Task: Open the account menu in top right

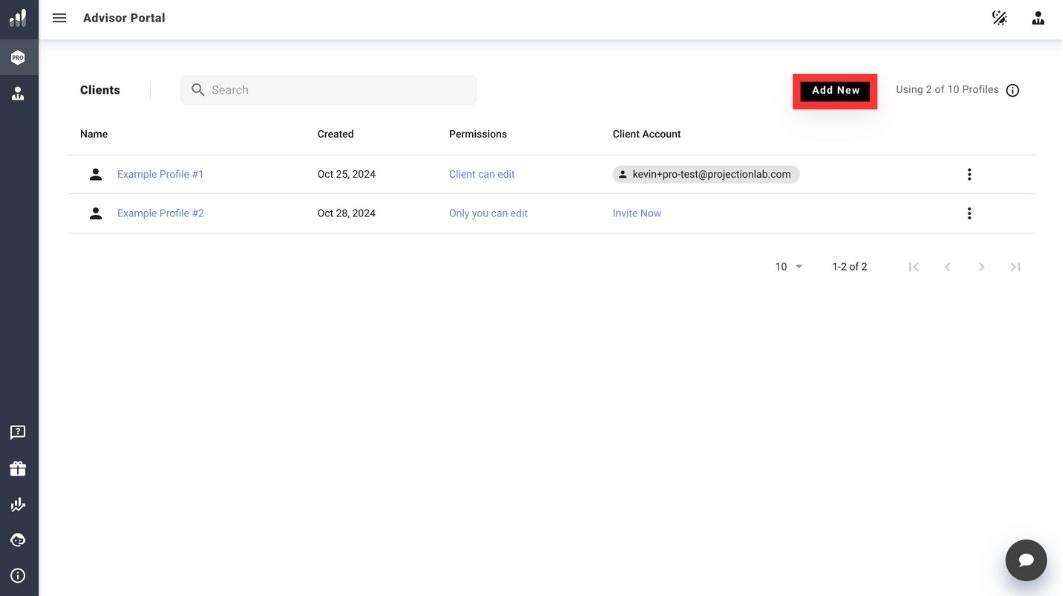Action: coord(1038,18)
